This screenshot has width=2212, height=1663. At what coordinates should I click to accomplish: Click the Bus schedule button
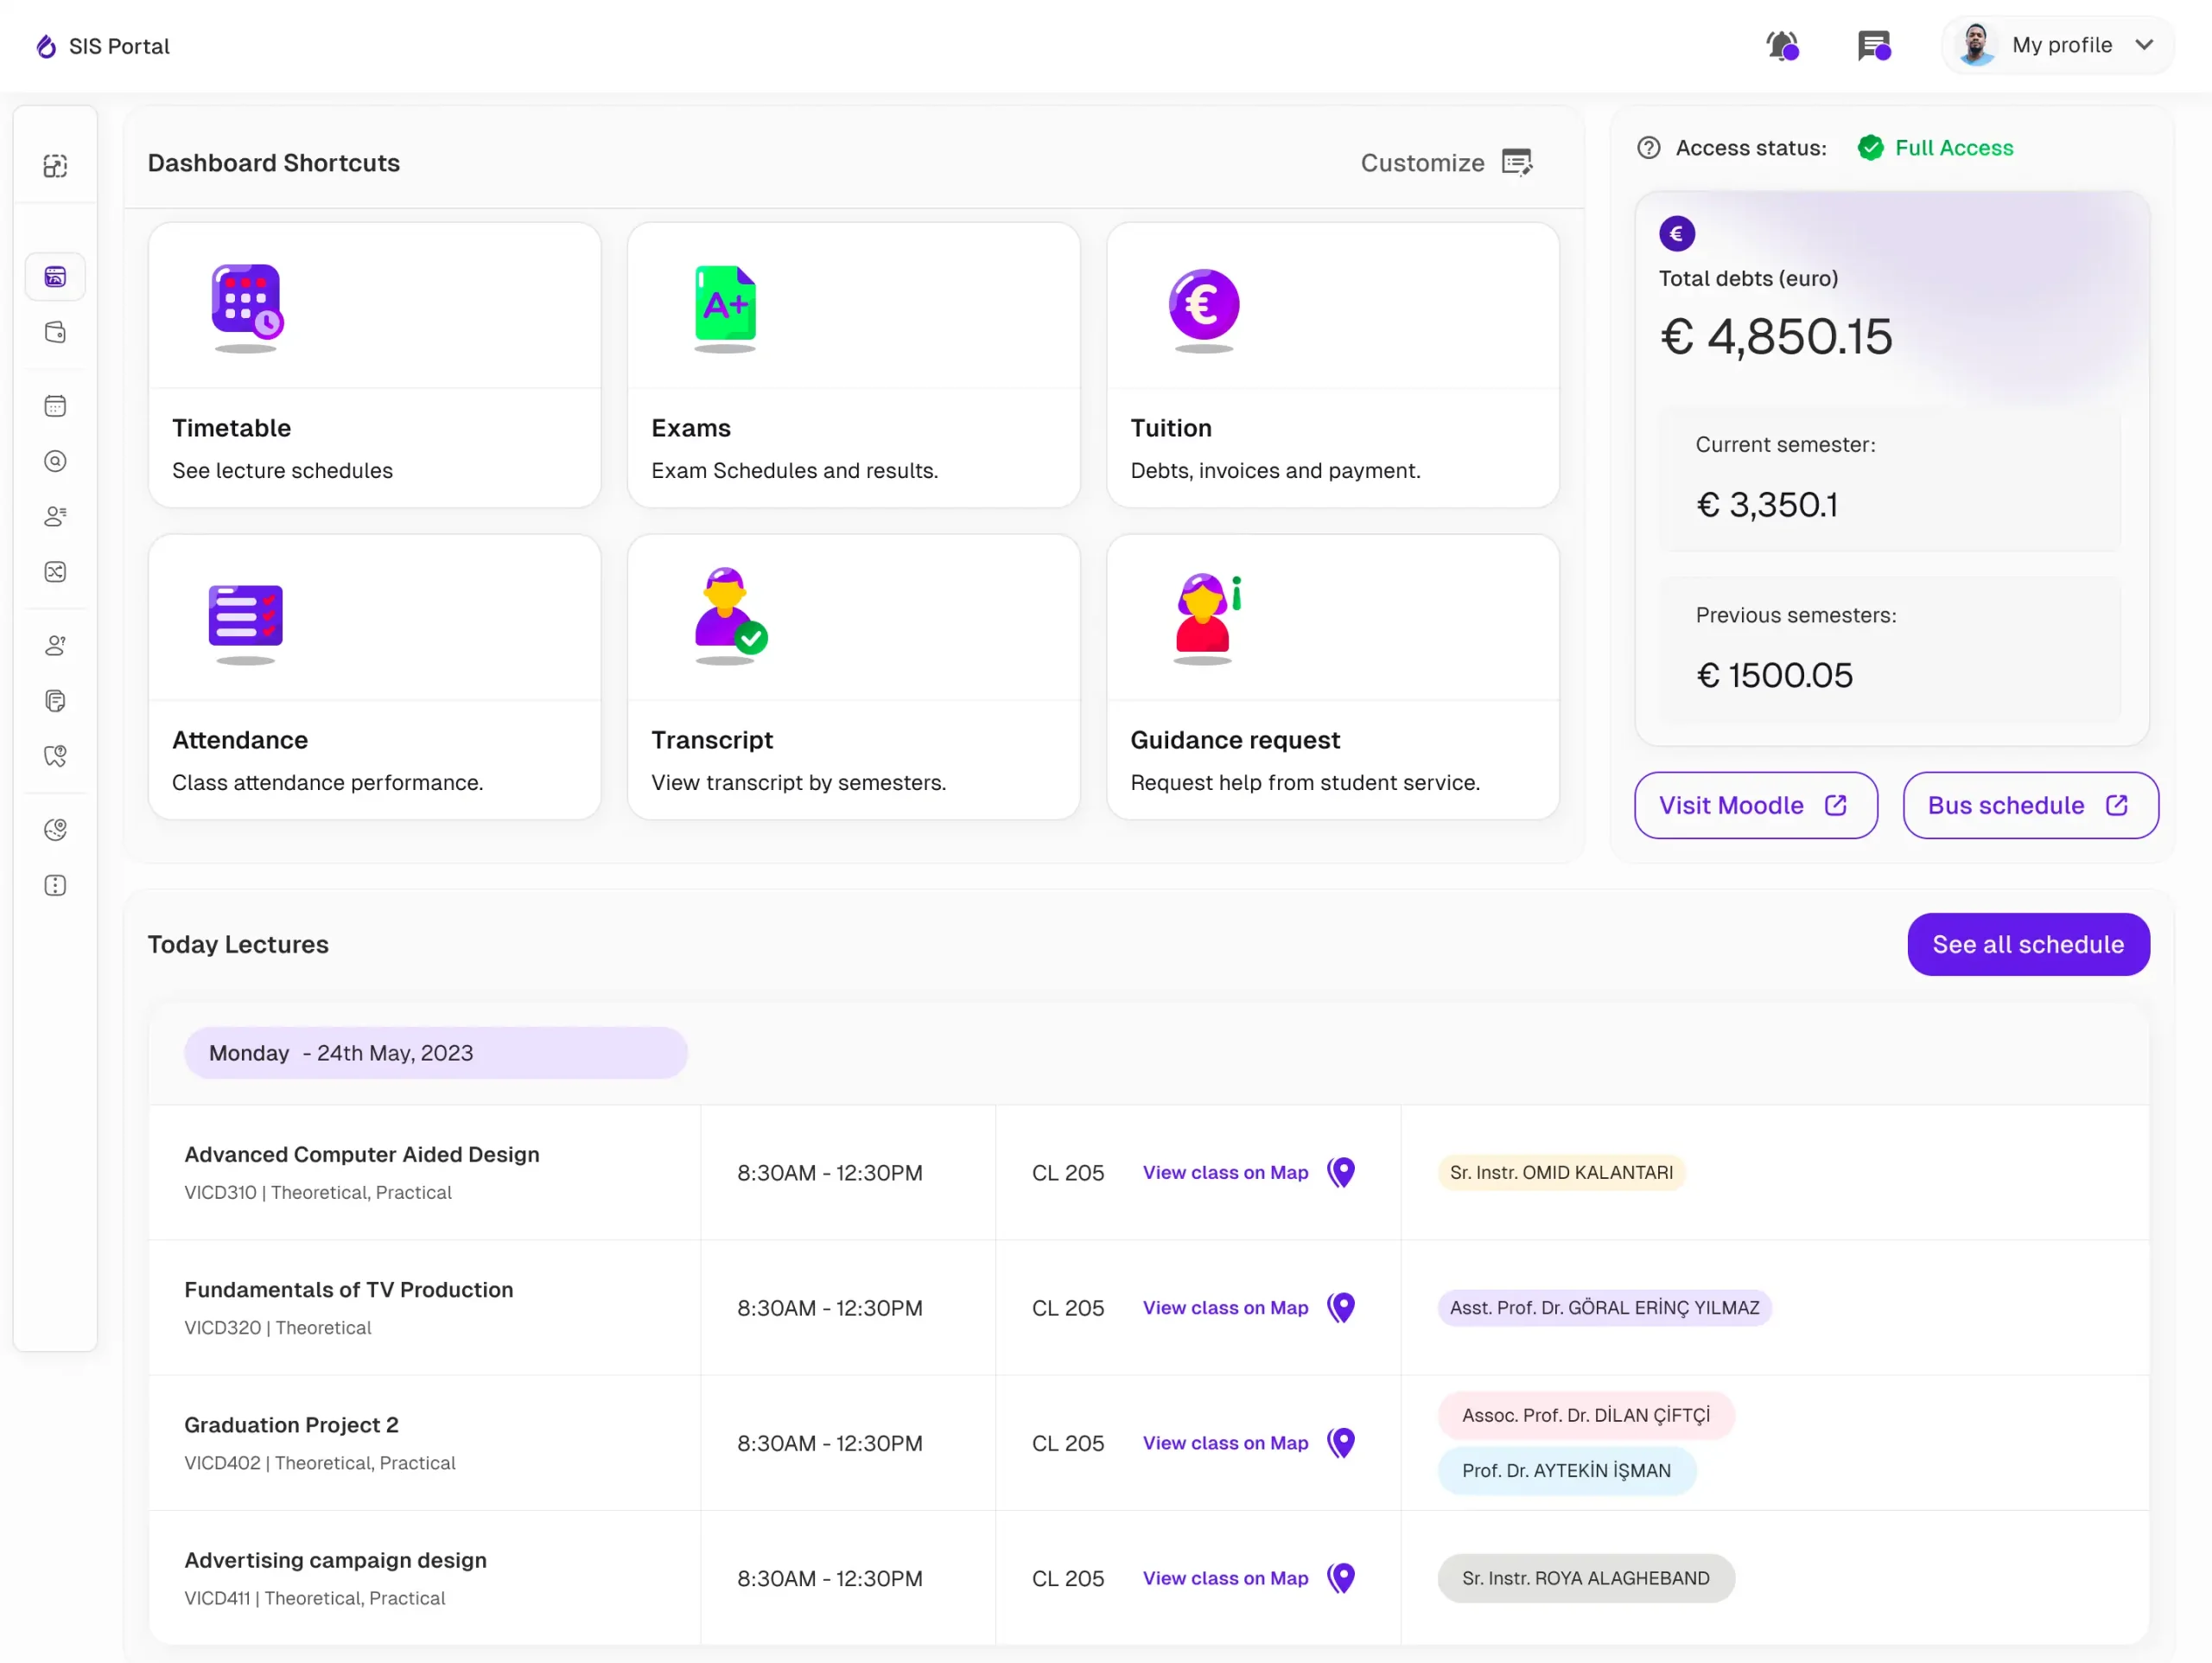tap(2031, 806)
